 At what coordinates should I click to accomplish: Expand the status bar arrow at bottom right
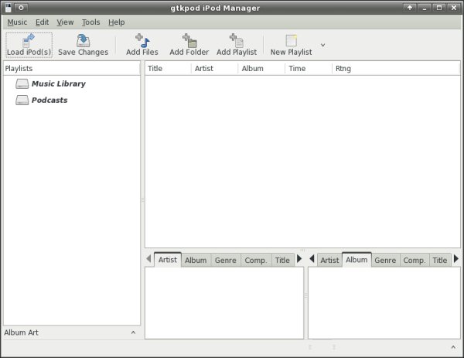click(453, 346)
